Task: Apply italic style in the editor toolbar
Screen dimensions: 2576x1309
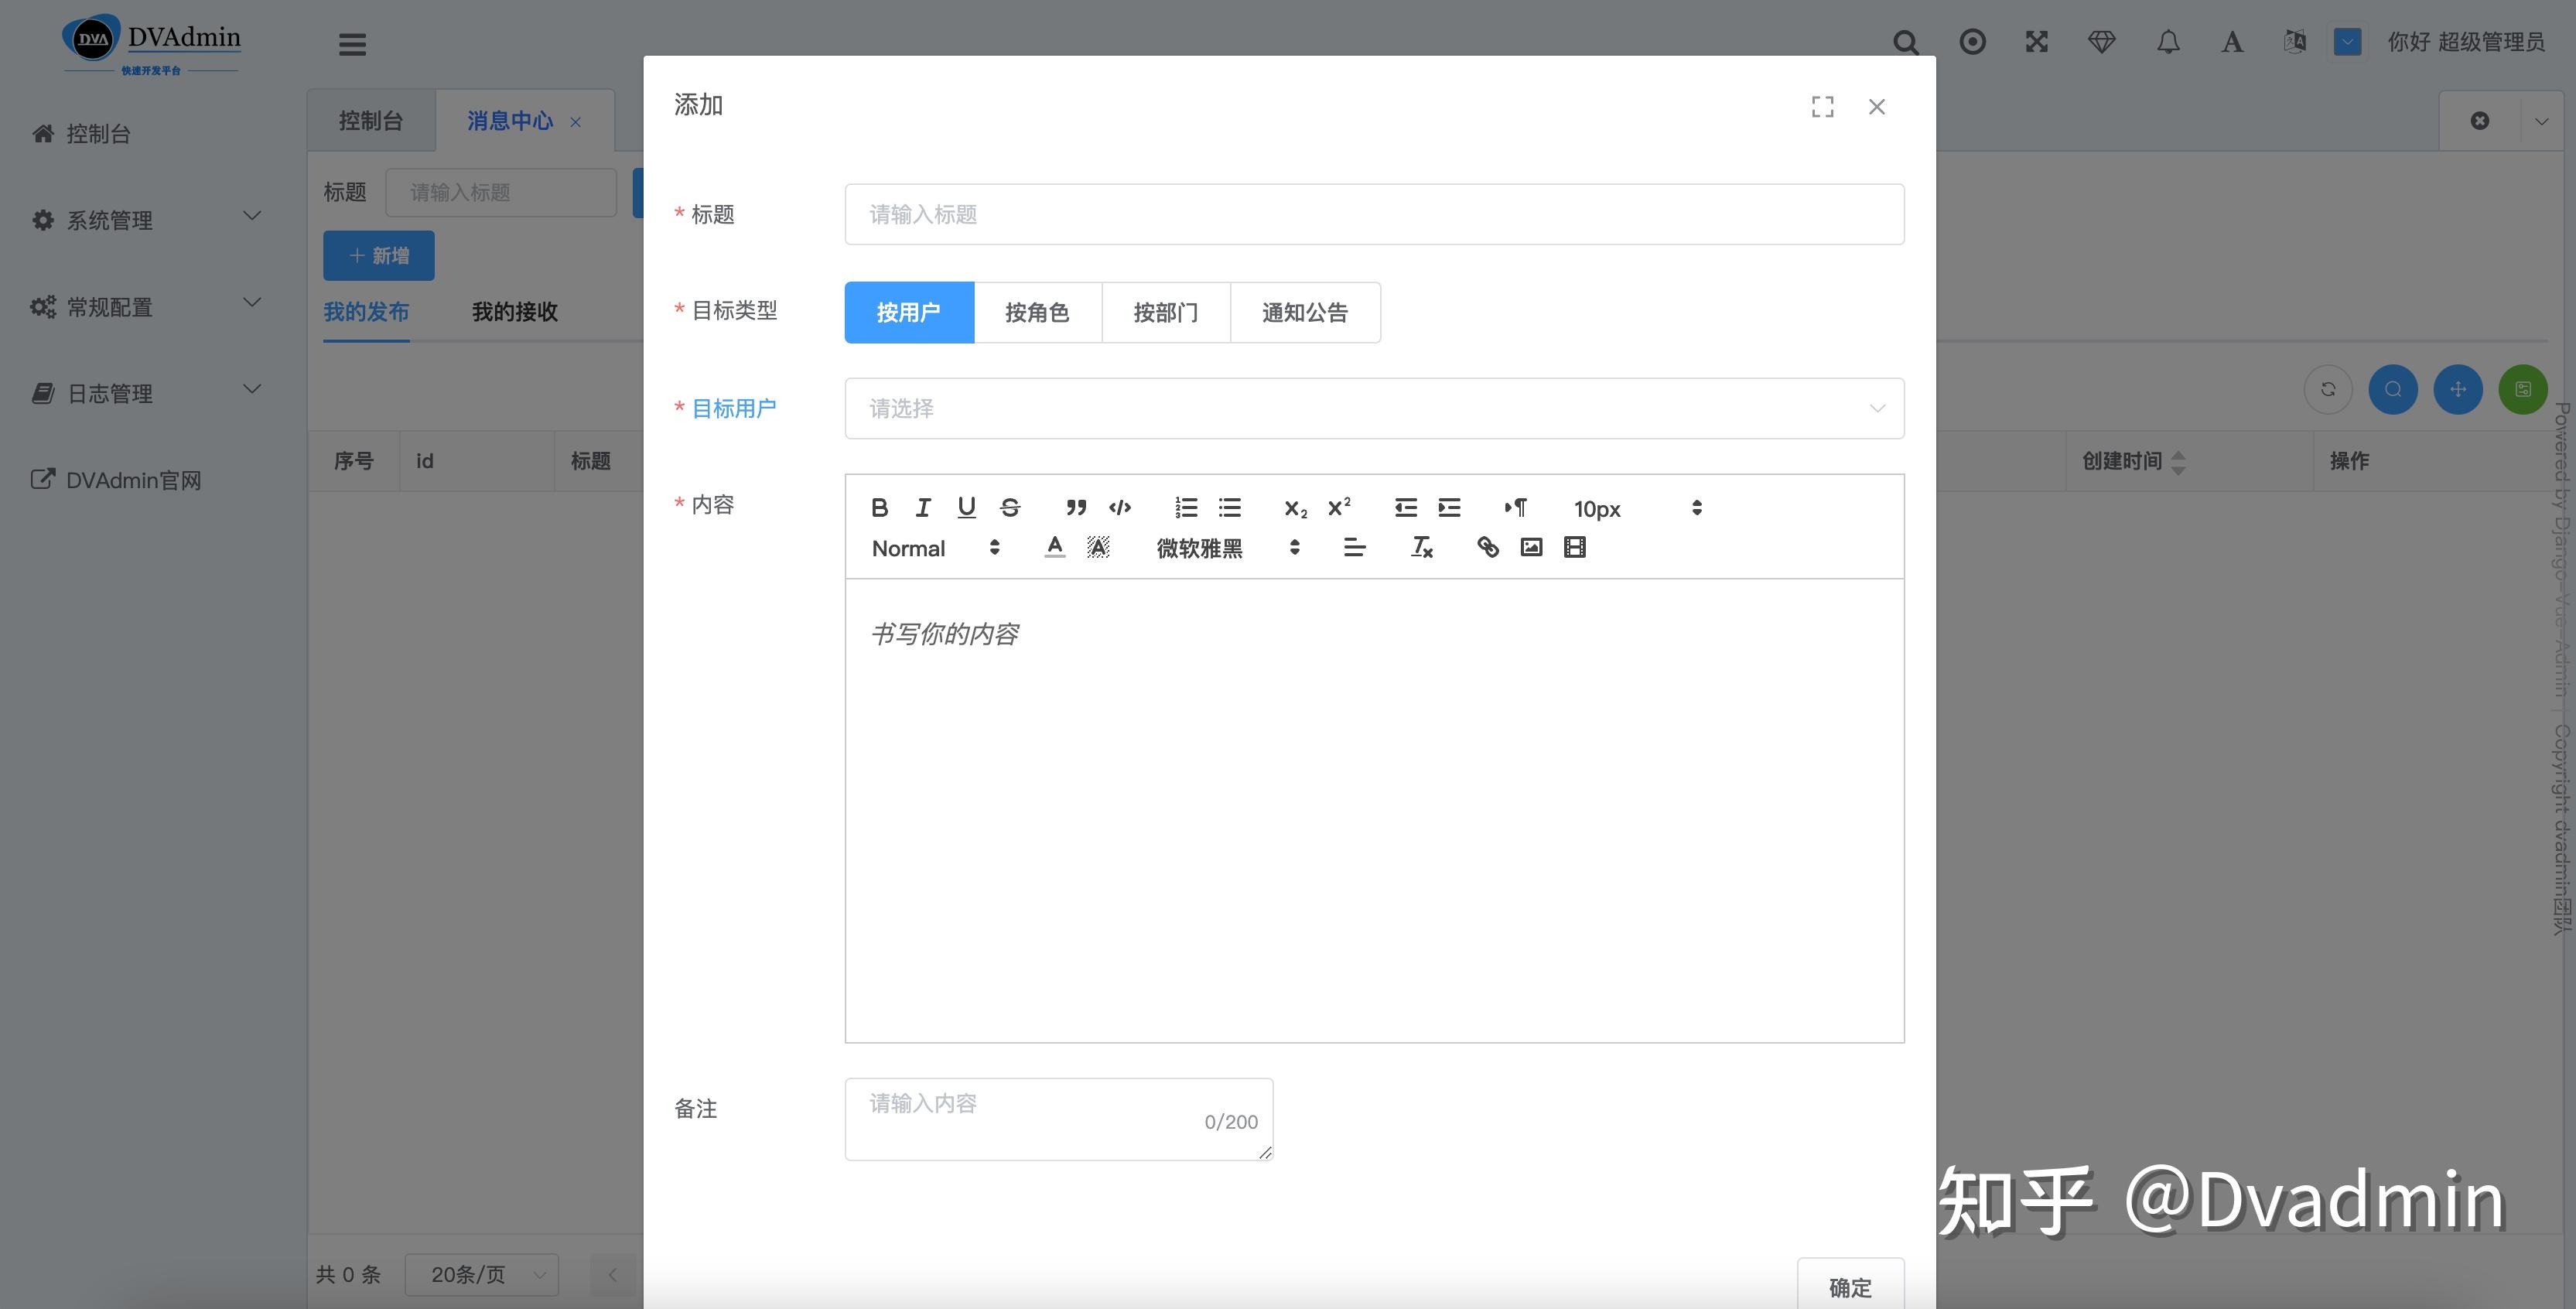Action: 923,508
